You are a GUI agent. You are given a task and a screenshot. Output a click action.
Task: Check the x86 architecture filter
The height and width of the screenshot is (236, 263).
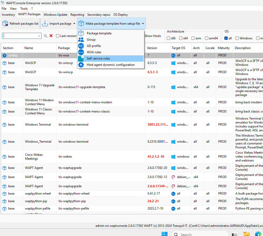[x=168, y=38]
